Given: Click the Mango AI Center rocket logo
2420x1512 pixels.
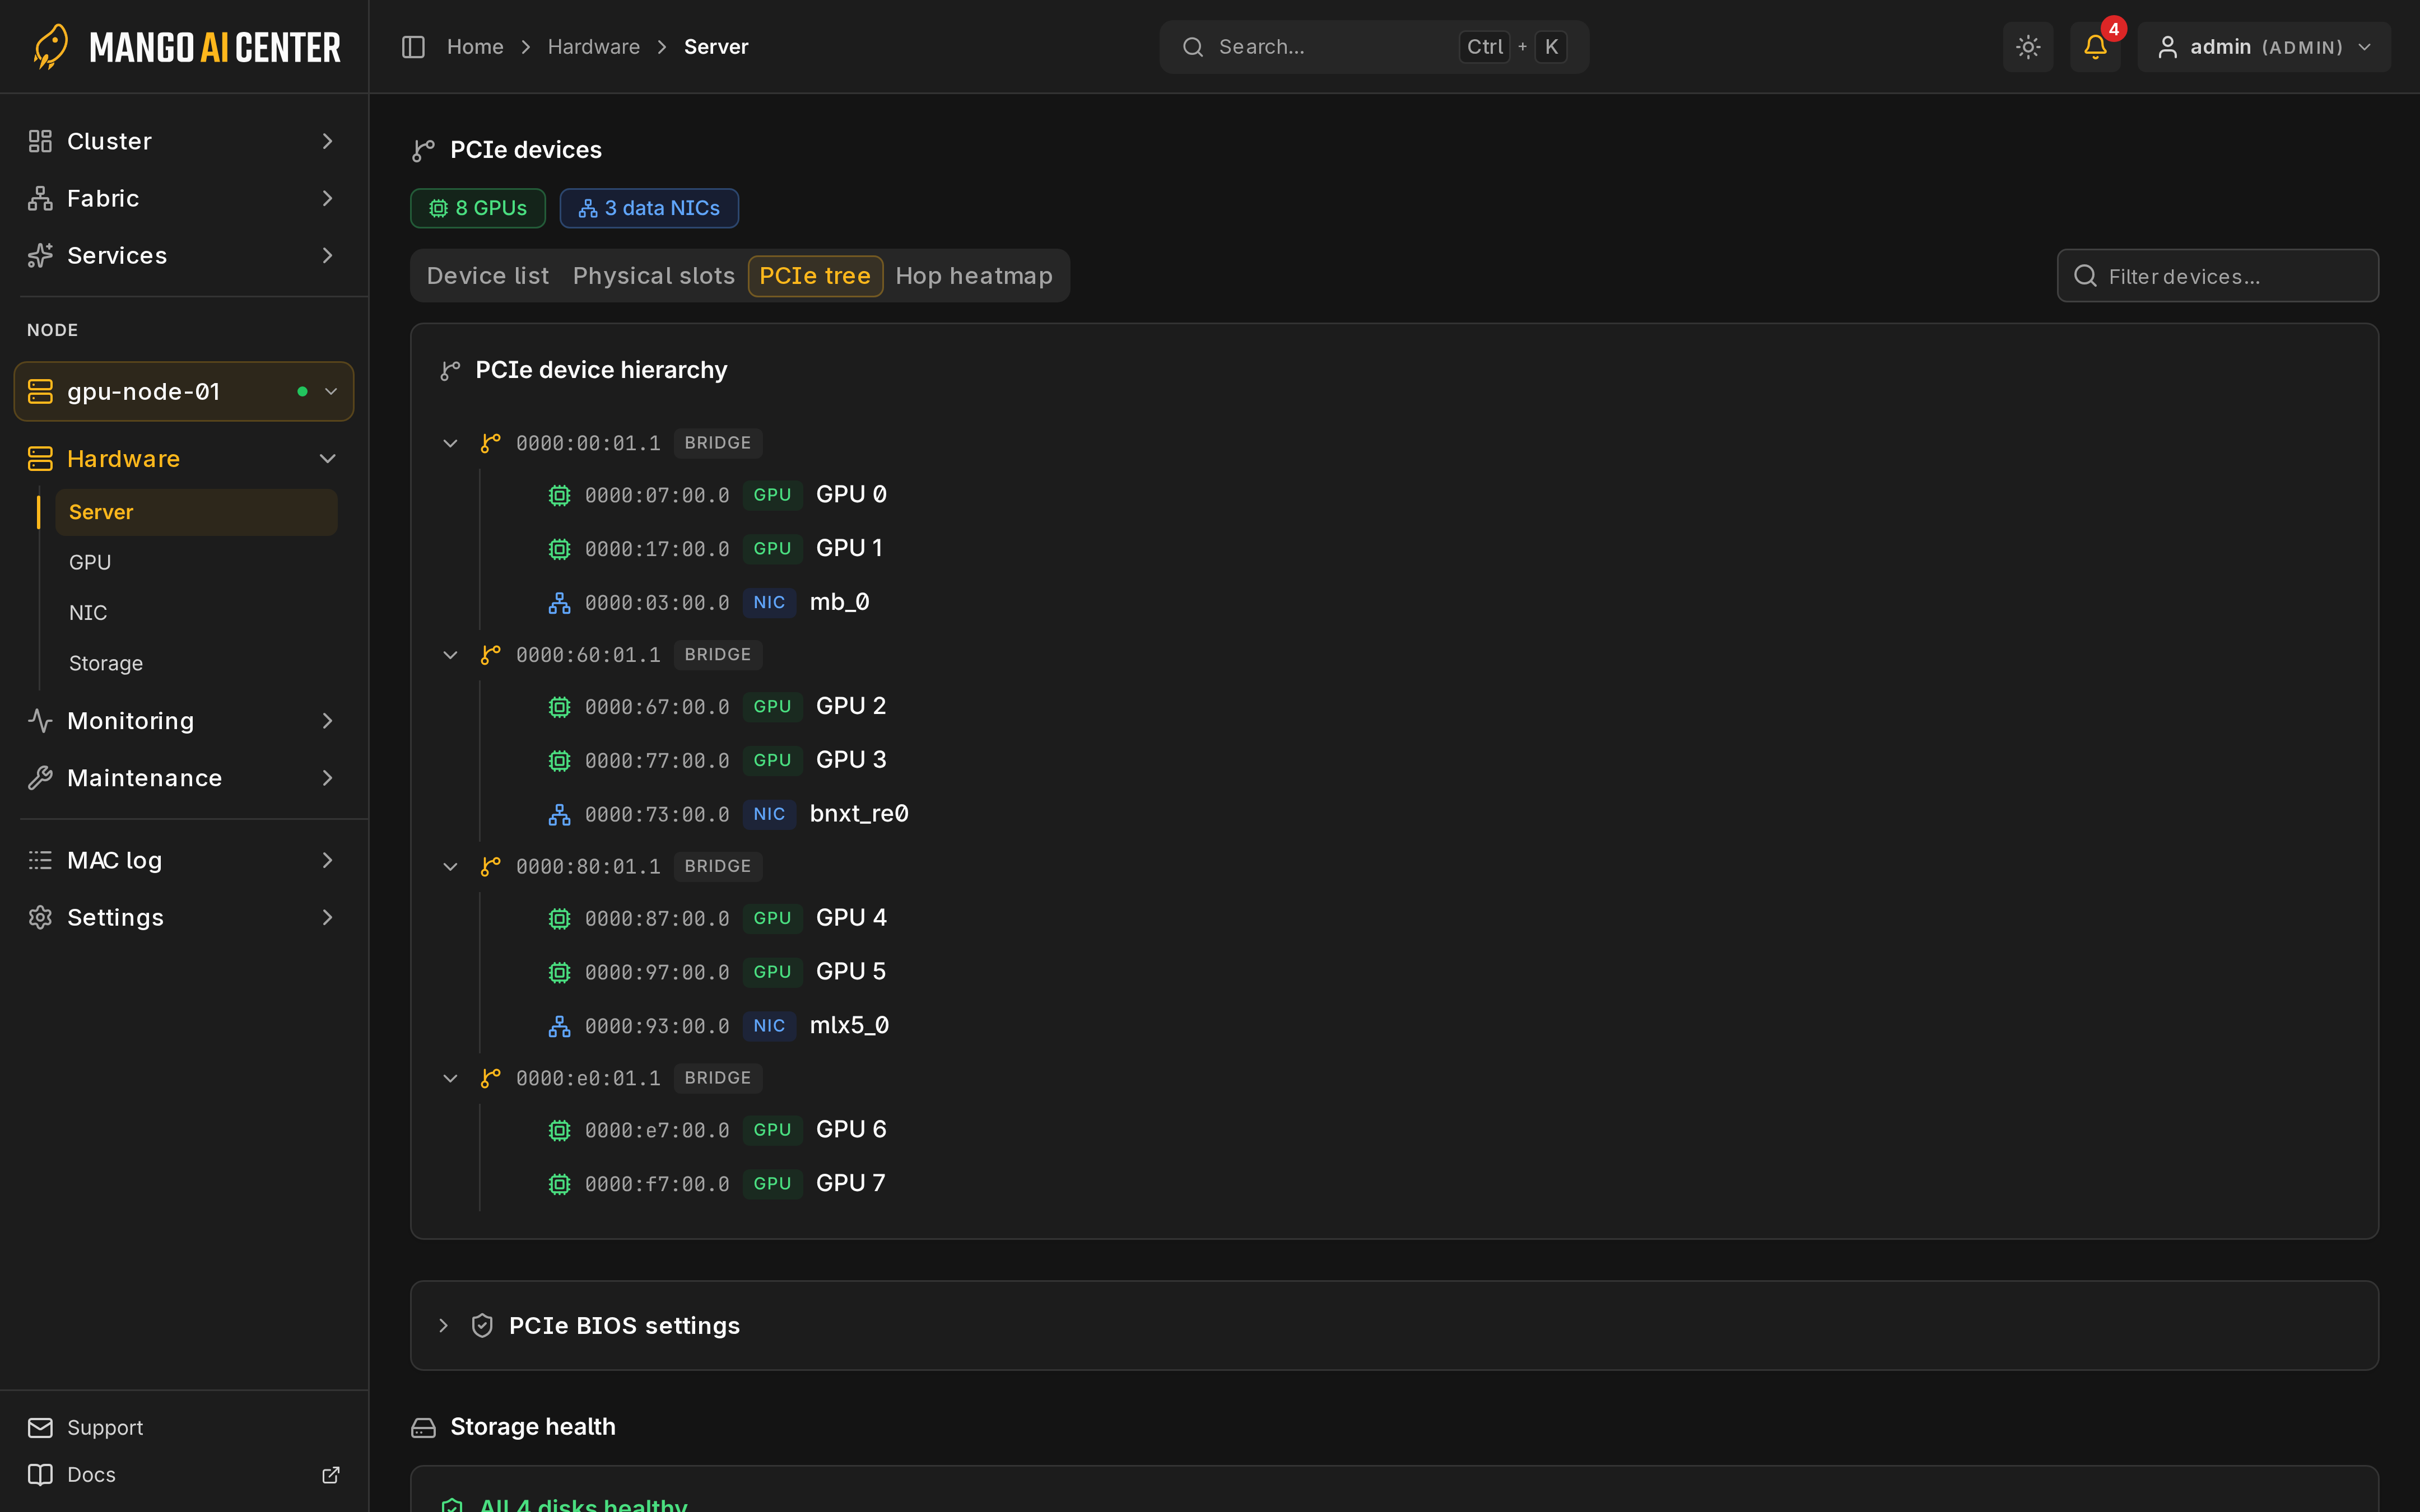Looking at the screenshot, I should (x=51, y=46).
